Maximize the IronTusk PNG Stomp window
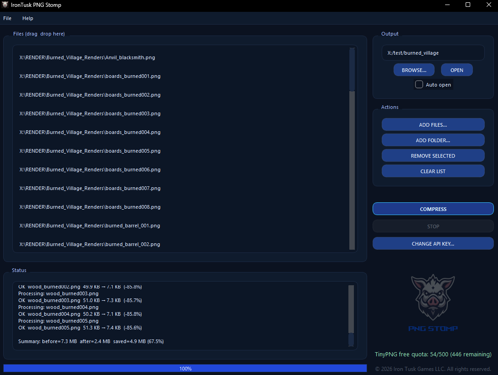 (468, 5)
